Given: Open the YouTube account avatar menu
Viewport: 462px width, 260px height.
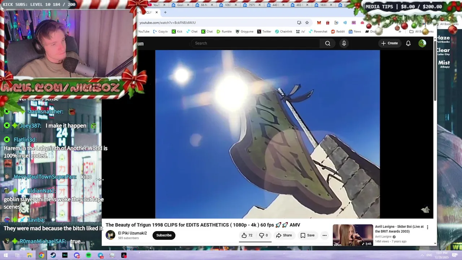Looking at the screenshot, I should click(x=422, y=43).
